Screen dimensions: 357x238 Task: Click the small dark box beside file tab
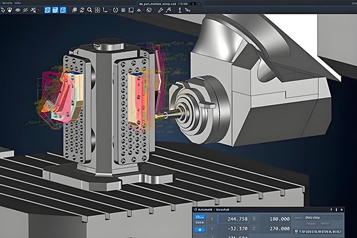(193, 4)
